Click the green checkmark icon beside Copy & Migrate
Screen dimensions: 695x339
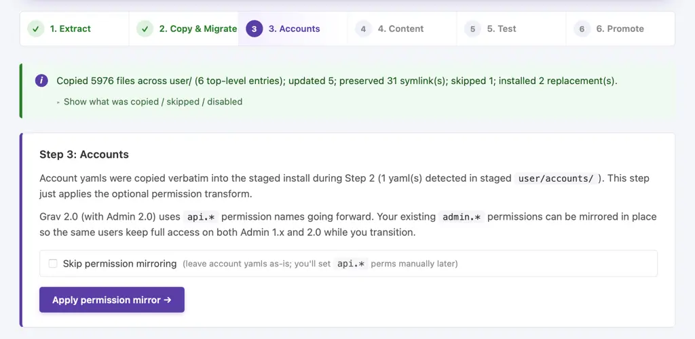(145, 28)
